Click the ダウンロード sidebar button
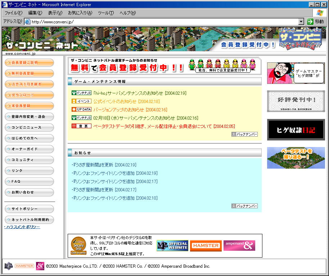Viewport: 329px width, 276px height. (29, 95)
